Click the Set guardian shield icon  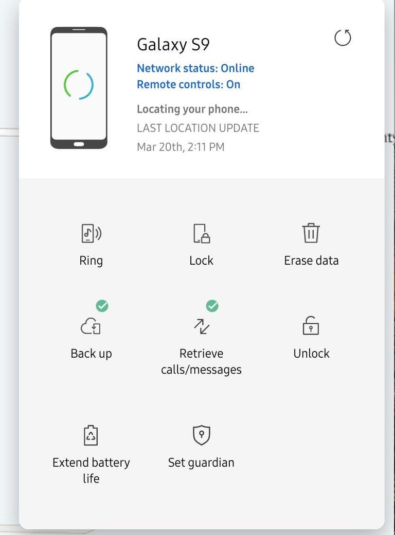tap(201, 435)
